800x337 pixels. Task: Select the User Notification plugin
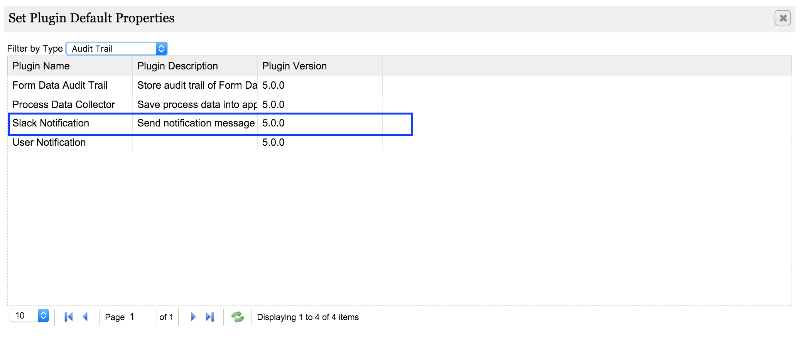coord(49,143)
